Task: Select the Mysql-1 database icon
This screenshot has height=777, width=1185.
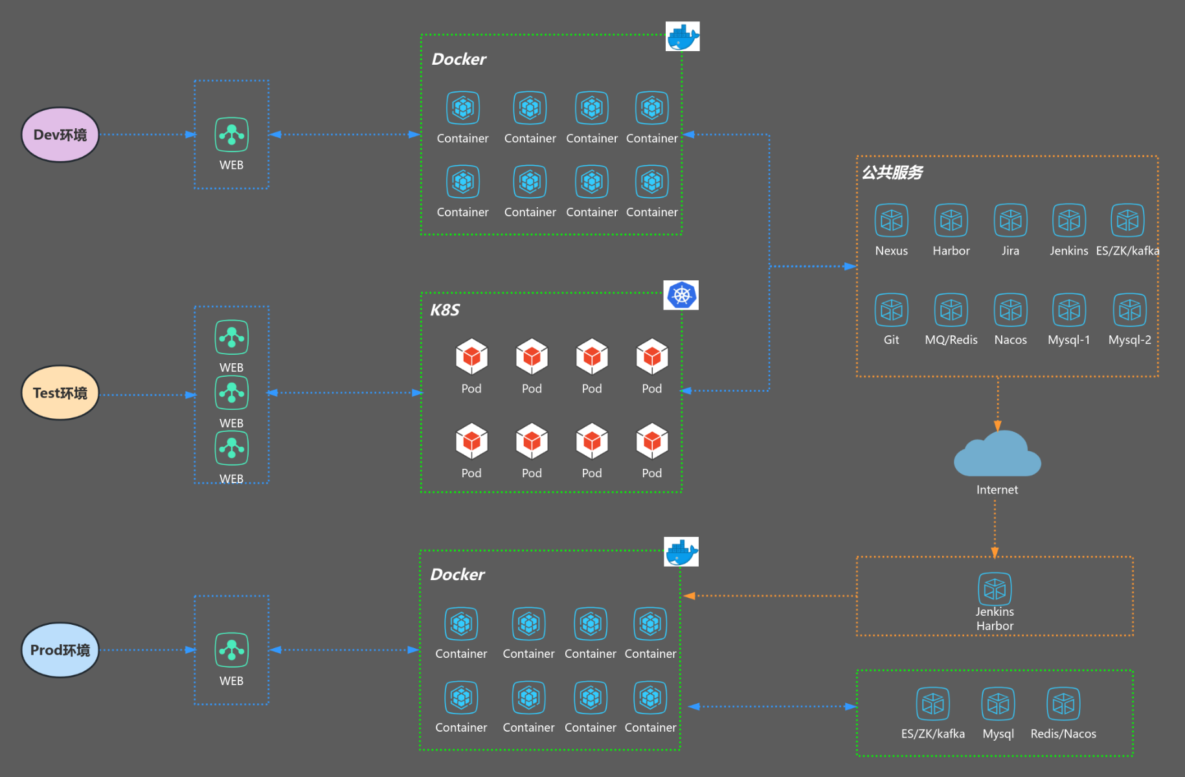Action: pyautogui.click(x=1068, y=310)
